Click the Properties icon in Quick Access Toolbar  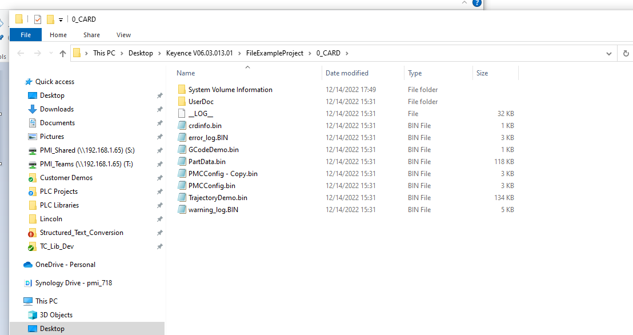point(37,19)
